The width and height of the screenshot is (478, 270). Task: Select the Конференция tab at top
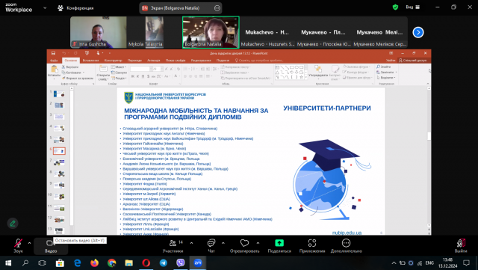pyautogui.click(x=75, y=8)
